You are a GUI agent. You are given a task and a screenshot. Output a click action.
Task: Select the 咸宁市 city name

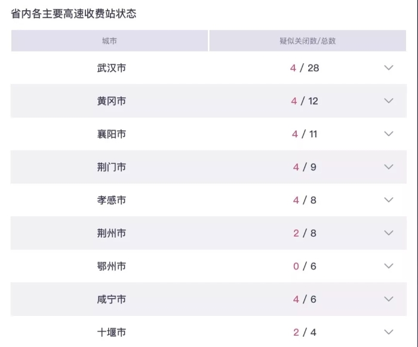(x=112, y=299)
